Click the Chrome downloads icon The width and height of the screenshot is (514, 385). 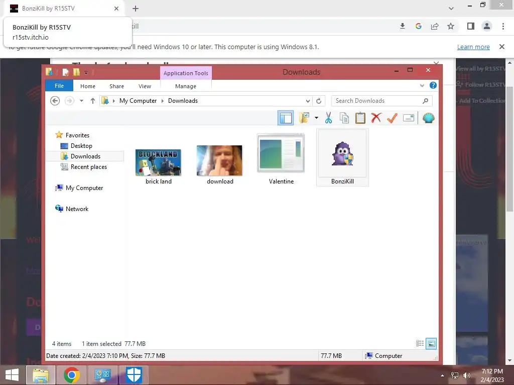[x=403, y=26]
